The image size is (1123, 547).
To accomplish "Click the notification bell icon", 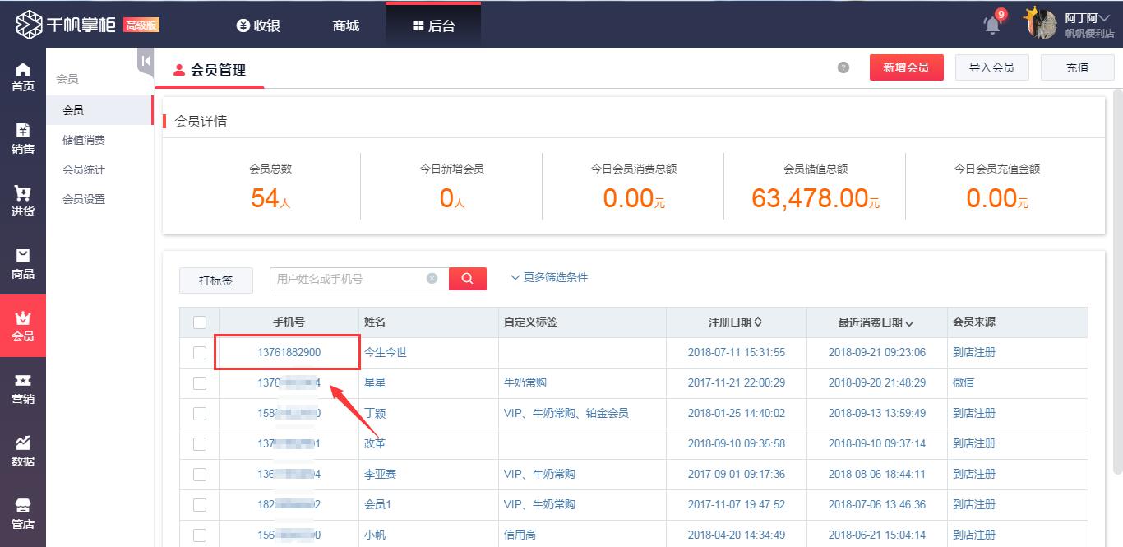I will point(993,24).
